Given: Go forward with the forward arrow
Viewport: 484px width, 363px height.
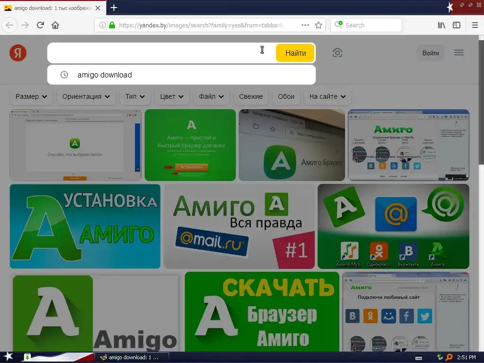Looking at the screenshot, I should pyautogui.click(x=25, y=25).
